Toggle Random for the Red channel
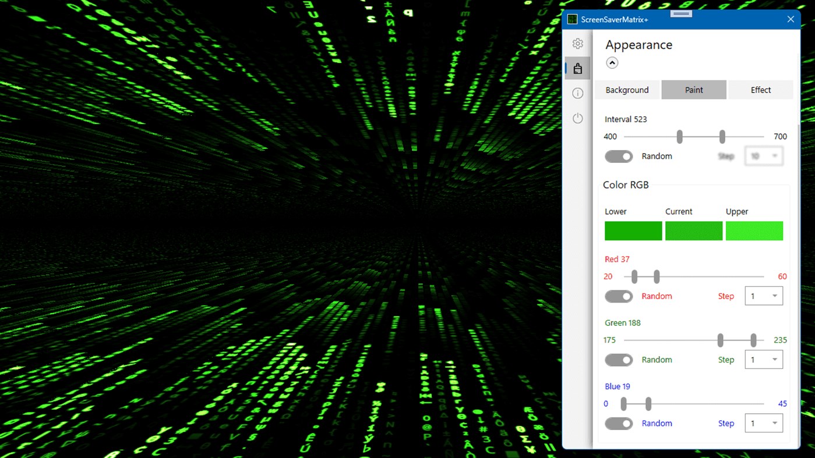This screenshot has width=815, height=458. click(618, 296)
